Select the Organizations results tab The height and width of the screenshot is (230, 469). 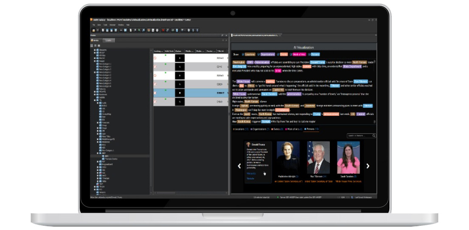[260, 129]
